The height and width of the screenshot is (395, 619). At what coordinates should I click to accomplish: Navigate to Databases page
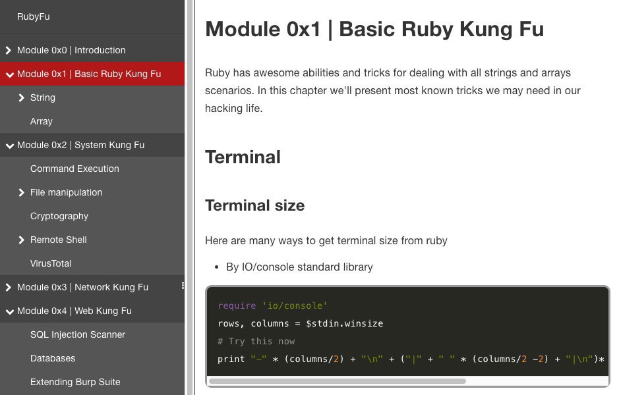click(x=53, y=358)
